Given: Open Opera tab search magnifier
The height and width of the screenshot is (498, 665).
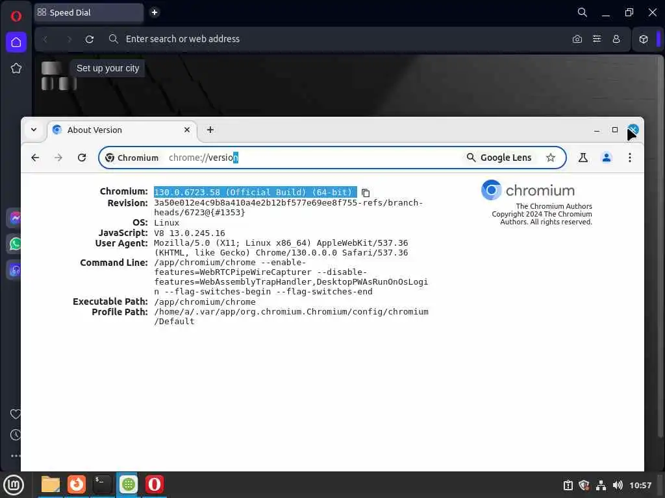Looking at the screenshot, I should pos(583,12).
